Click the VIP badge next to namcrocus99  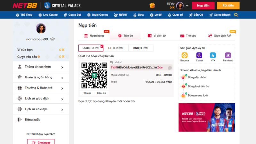pos(52,39)
